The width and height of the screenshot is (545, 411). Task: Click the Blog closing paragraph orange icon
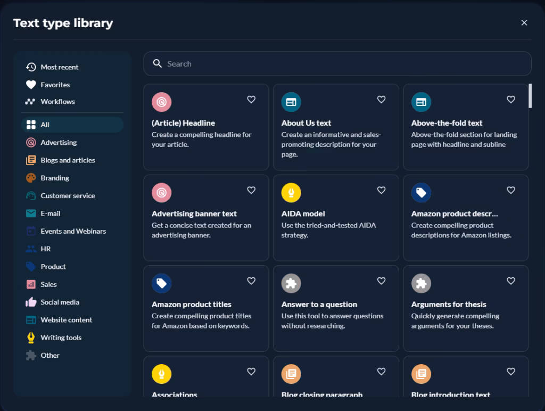(291, 374)
